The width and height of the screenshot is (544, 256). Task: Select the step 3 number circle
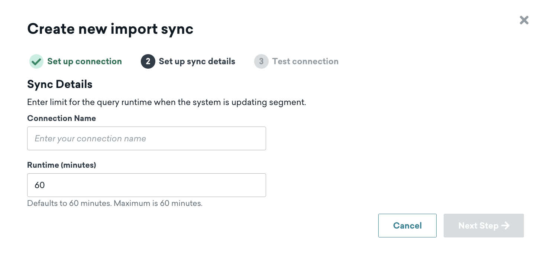point(261,62)
